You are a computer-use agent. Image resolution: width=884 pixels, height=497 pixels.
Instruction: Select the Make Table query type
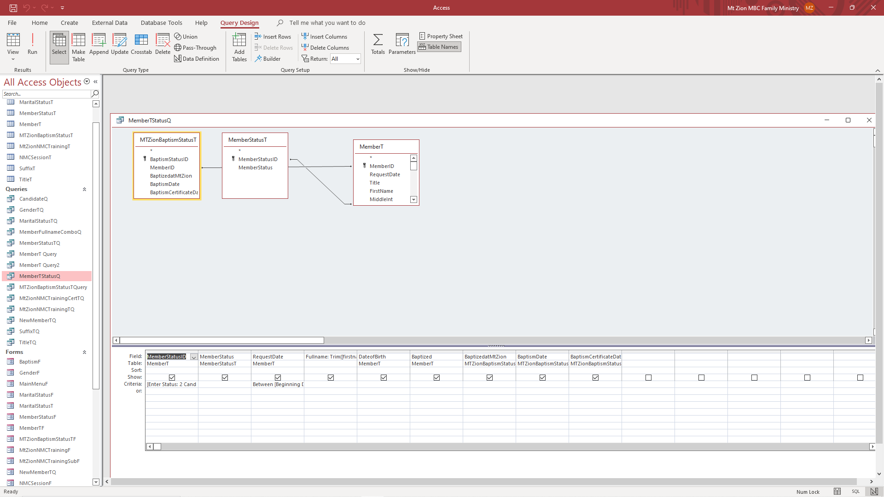78,47
